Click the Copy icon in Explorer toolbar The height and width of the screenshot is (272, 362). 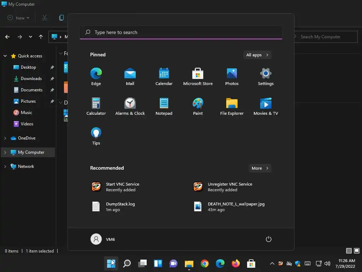[x=62, y=18]
